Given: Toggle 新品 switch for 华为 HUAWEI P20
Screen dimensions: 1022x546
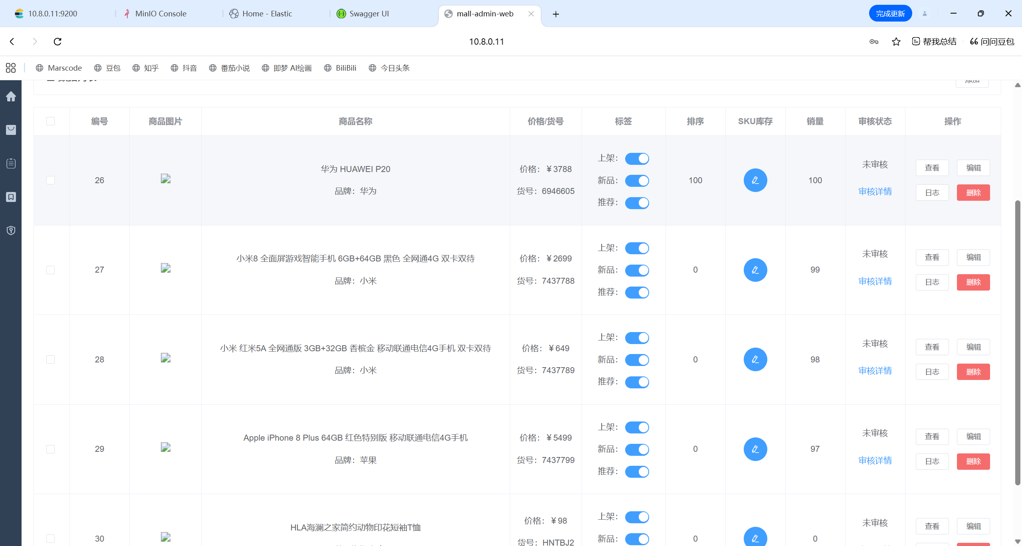Looking at the screenshot, I should pyautogui.click(x=637, y=181).
